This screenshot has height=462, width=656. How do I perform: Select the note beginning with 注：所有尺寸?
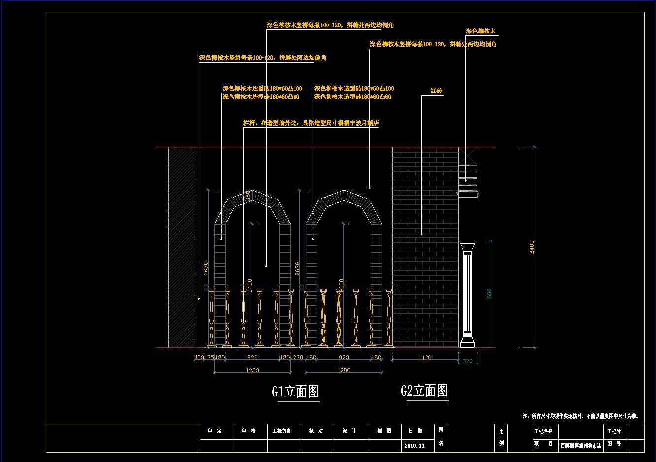click(581, 416)
